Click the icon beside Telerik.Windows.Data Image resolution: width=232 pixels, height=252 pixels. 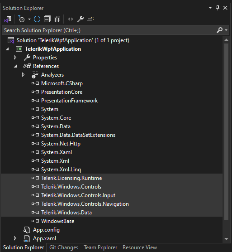click(35, 213)
